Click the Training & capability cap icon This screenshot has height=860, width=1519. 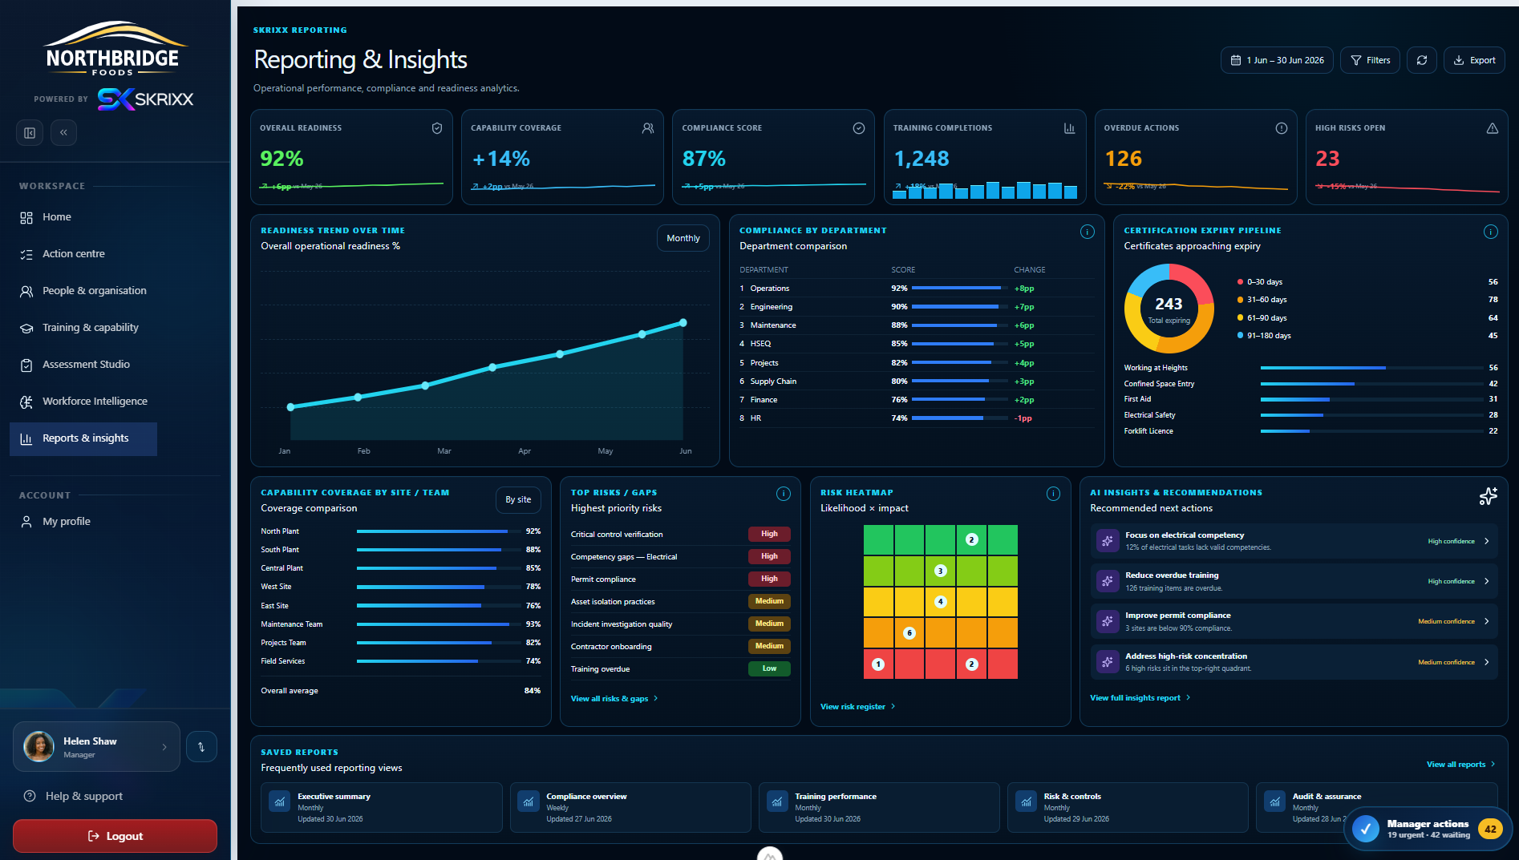[x=26, y=328]
